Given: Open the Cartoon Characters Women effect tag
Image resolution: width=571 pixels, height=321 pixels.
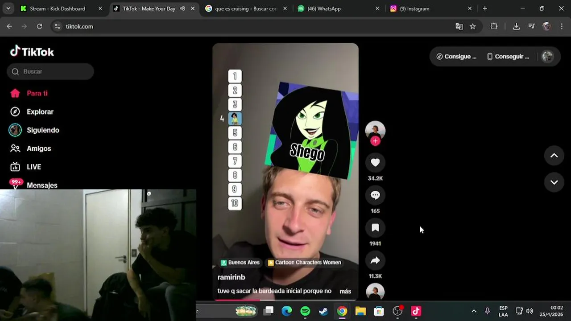Looking at the screenshot, I should click(304, 263).
